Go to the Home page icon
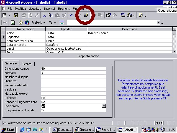 (21, 23)
